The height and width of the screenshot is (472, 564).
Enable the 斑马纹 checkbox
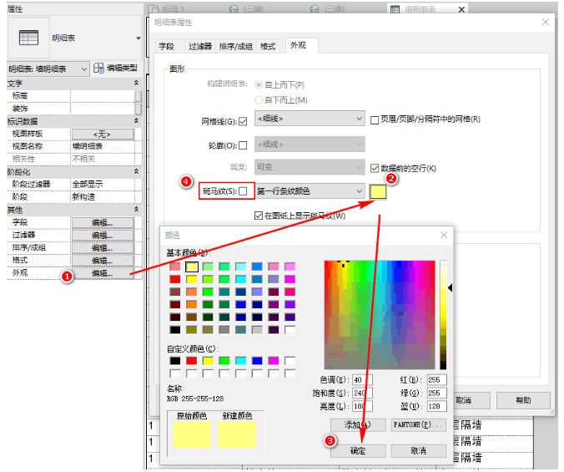243,191
